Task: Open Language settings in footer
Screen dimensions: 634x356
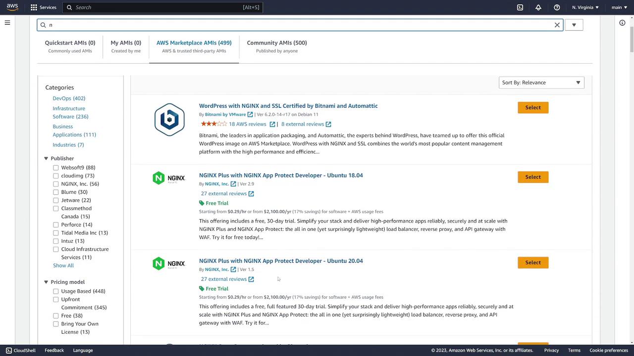Action: point(83,350)
